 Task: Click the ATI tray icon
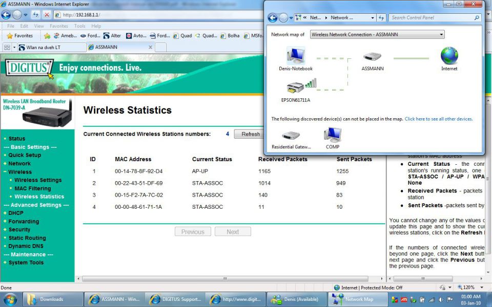(x=403, y=300)
